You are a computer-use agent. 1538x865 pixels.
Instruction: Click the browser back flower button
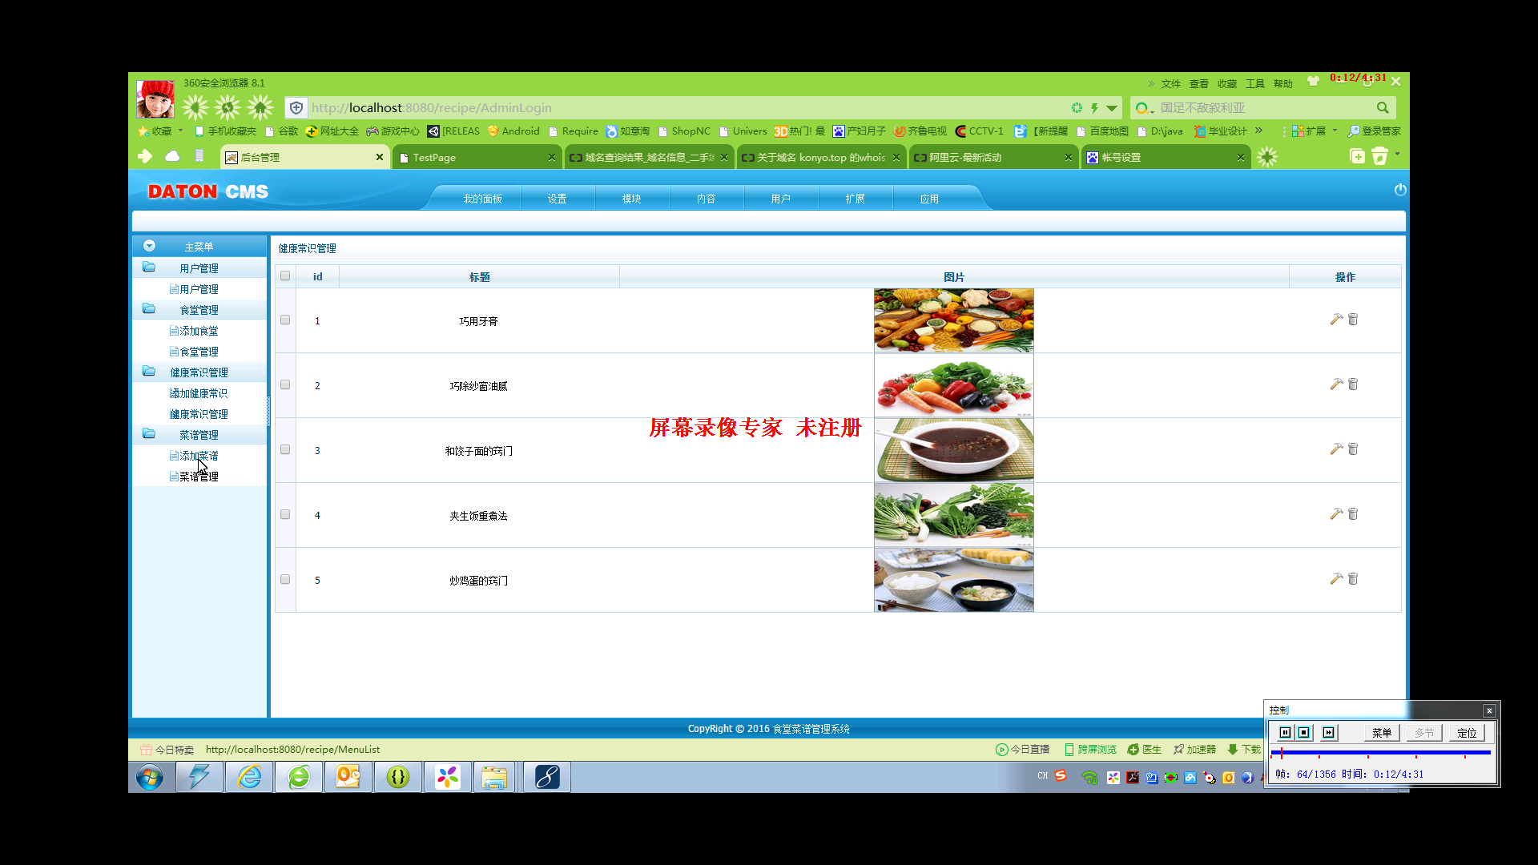[195, 107]
